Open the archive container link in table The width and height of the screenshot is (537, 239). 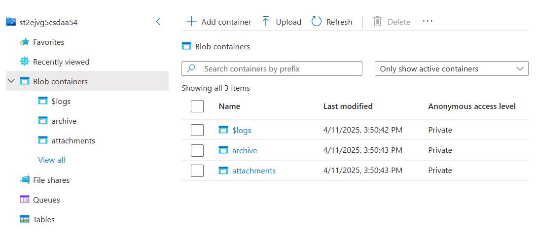(x=245, y=150)
